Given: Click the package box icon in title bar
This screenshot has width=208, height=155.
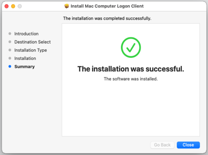Looking at the screenshot, I should (67, 6).
